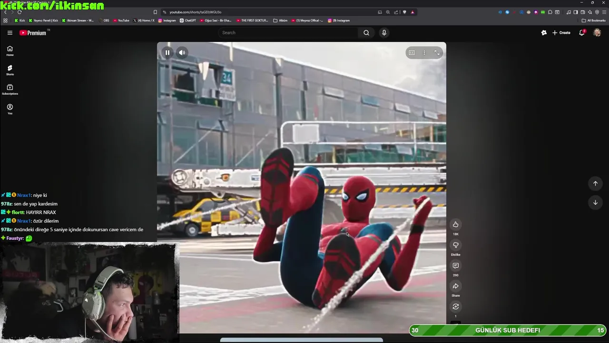Viewport: 609px width, 343px height.
Task: Pause the playing Short
Action: click(167, 53)
